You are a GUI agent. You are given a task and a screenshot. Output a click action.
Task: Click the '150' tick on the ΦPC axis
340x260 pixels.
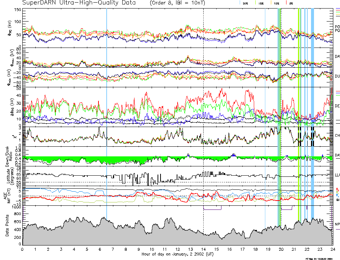[x=17, y=10]
